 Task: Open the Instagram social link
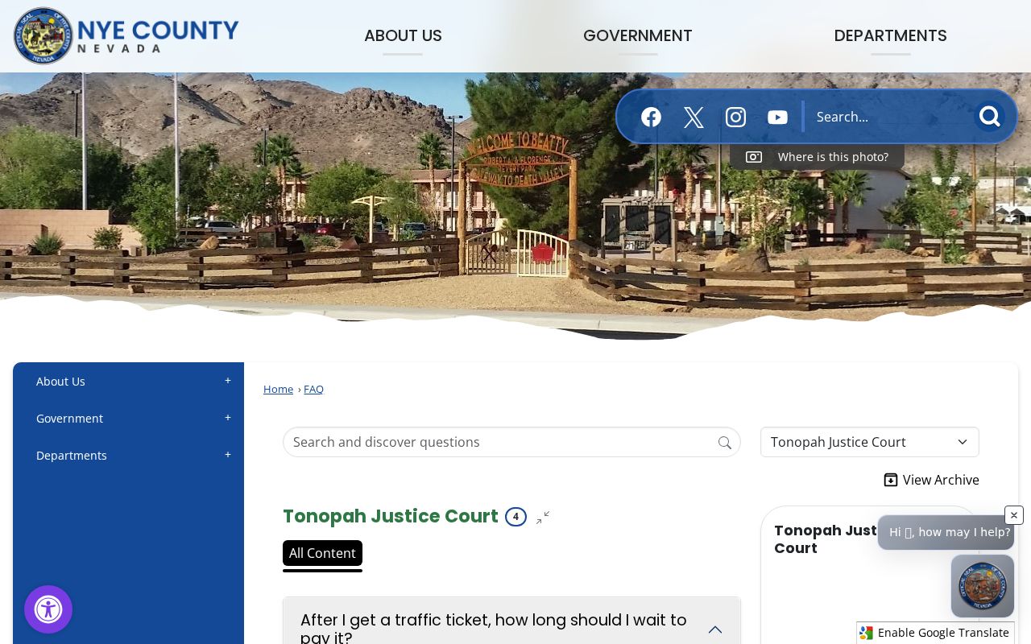click(x=735, y=118)
